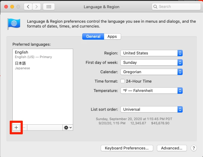The height and width of the screenshot is (157, 203).
Task: Open the Temperature dropdown
Action: click(151, 91)
